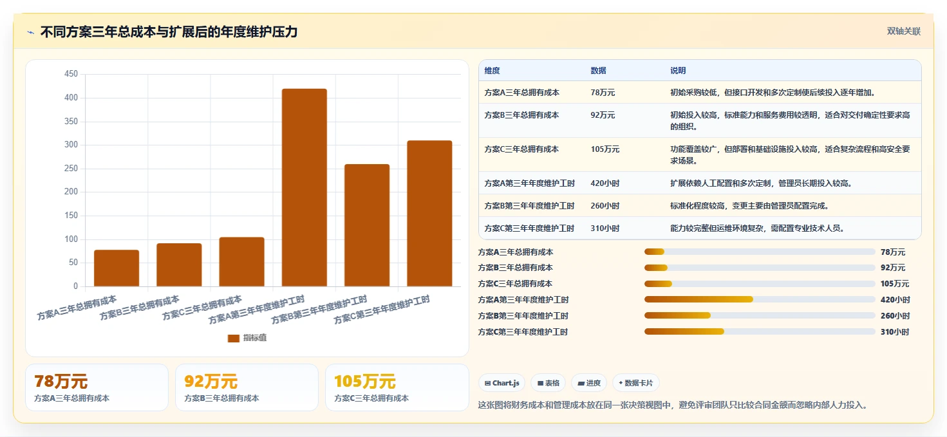947x437 pixels.
Task: Click the 表格 chip
Action: 548,383
